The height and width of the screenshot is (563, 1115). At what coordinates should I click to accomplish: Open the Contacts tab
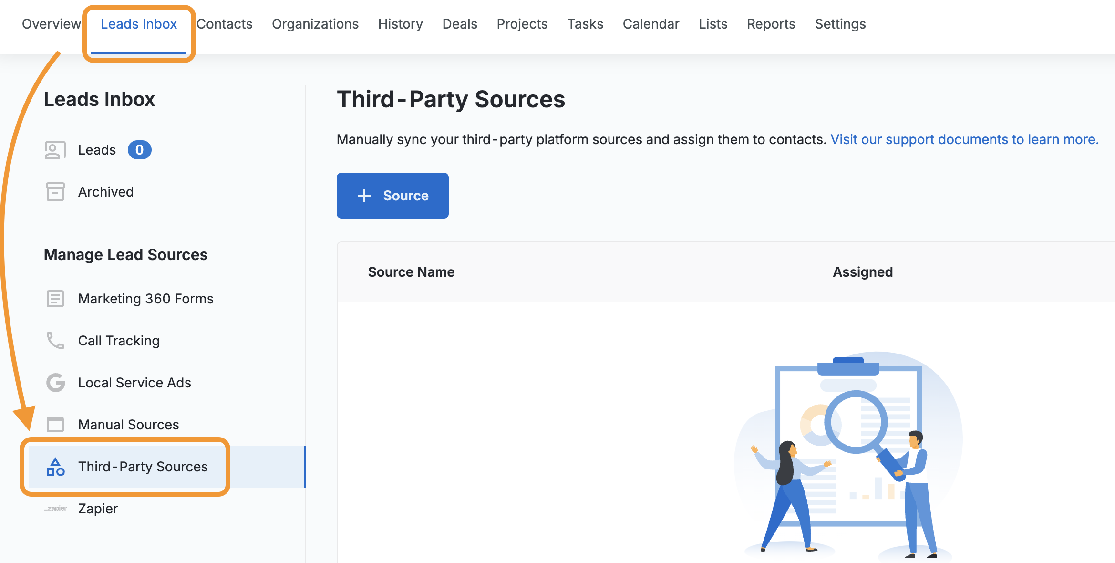pos(224,24)
